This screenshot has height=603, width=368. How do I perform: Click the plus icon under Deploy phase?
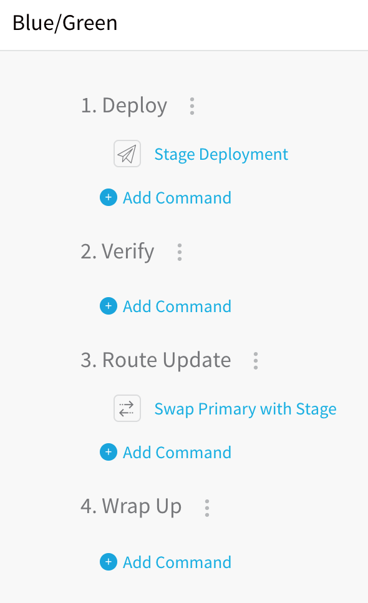tap(109, 198)
